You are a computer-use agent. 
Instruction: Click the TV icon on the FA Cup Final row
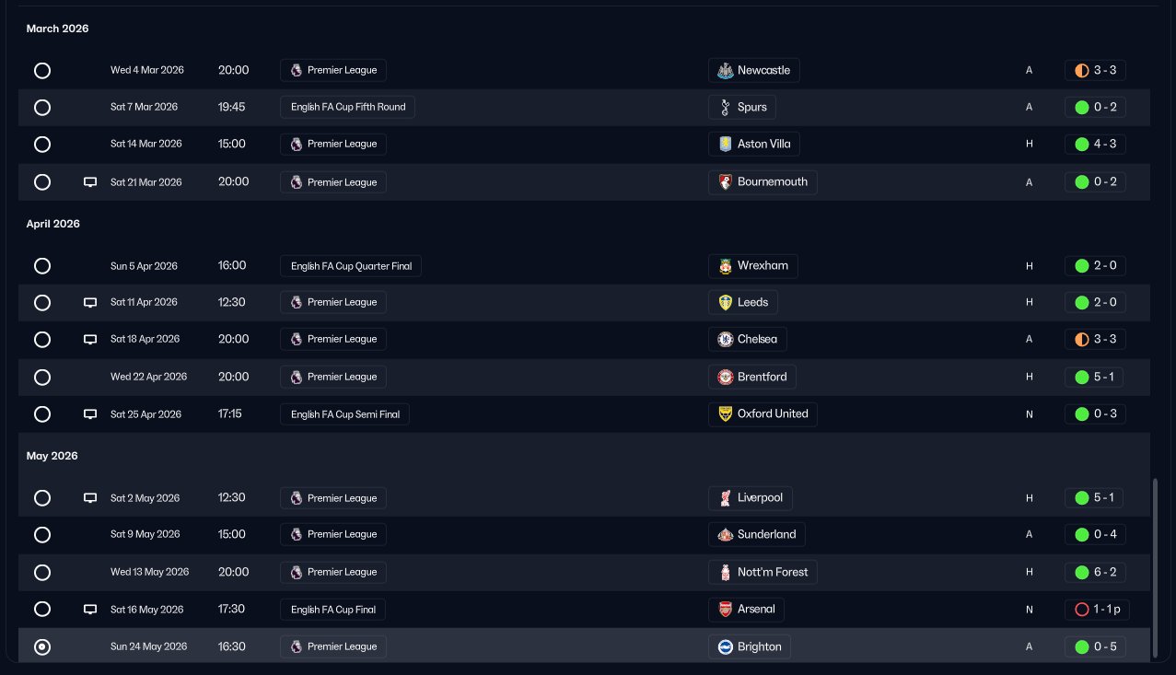click(x=90, y=610)
